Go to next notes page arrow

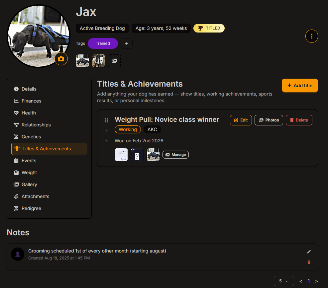click(x=316, y=281)
